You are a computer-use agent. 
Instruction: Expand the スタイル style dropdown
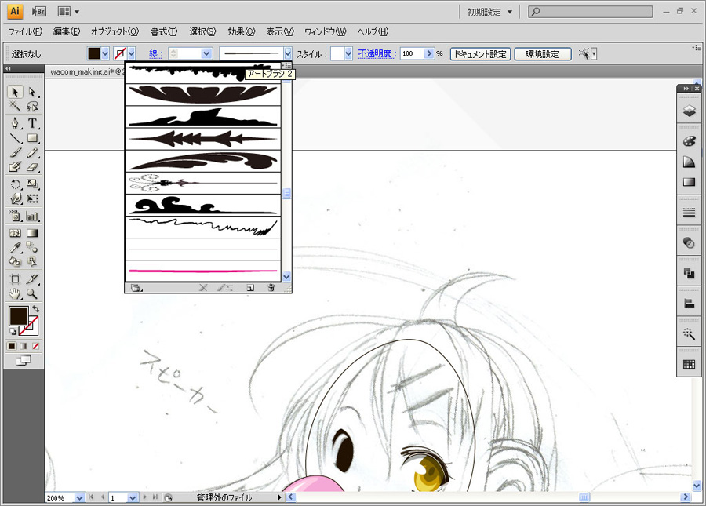pyautogui.click(x=348, y=53)
